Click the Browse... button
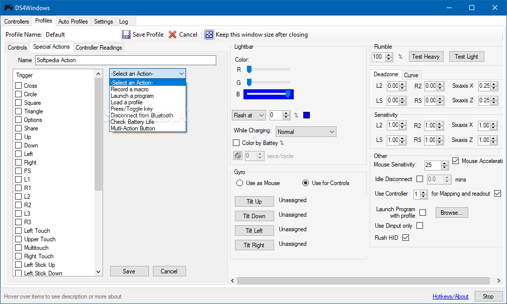 click(452, 212)
